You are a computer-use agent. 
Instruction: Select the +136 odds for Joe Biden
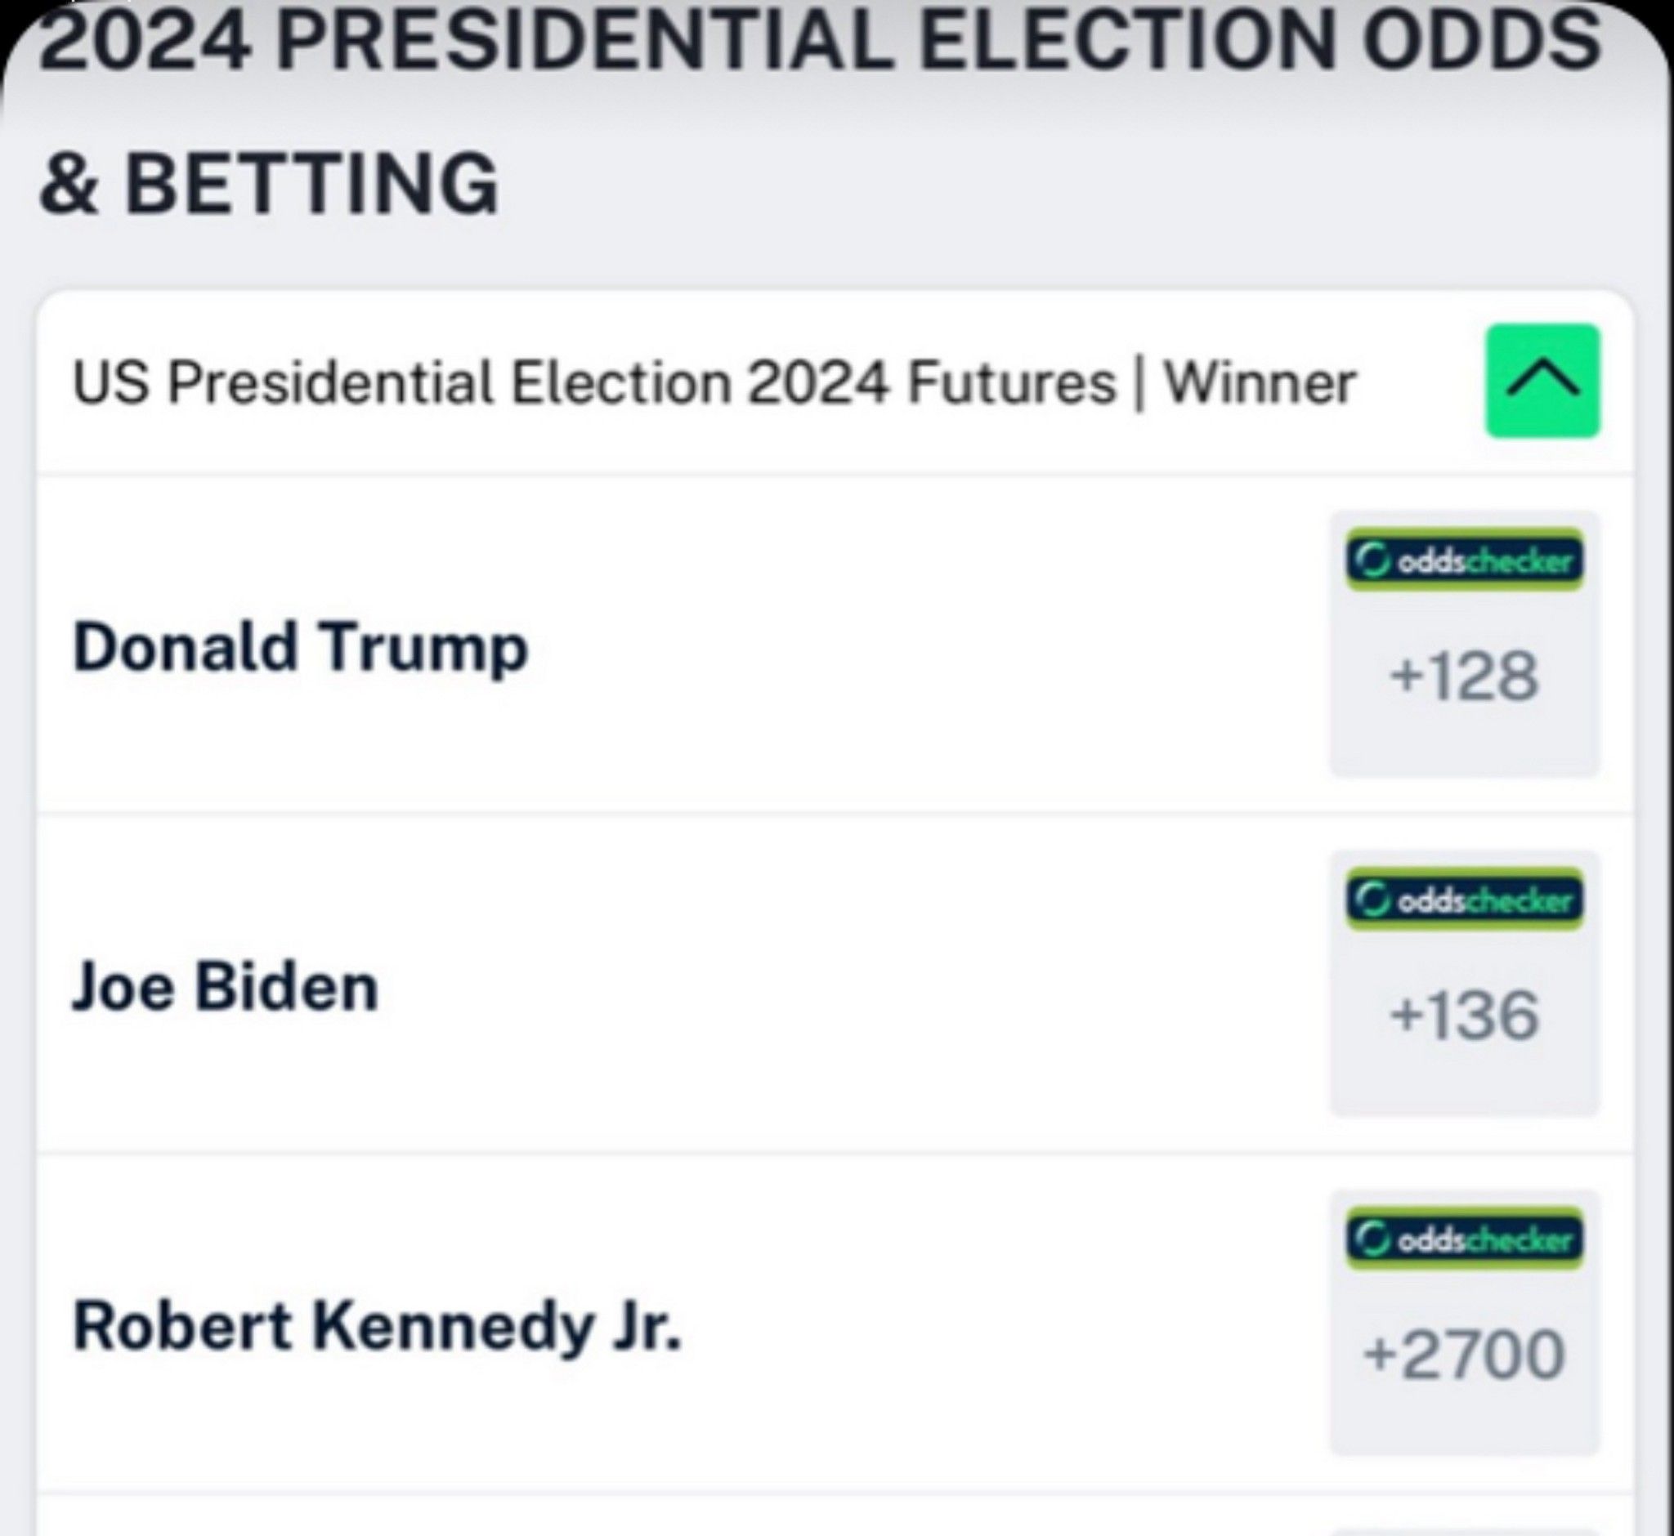coord(1466,1014)
